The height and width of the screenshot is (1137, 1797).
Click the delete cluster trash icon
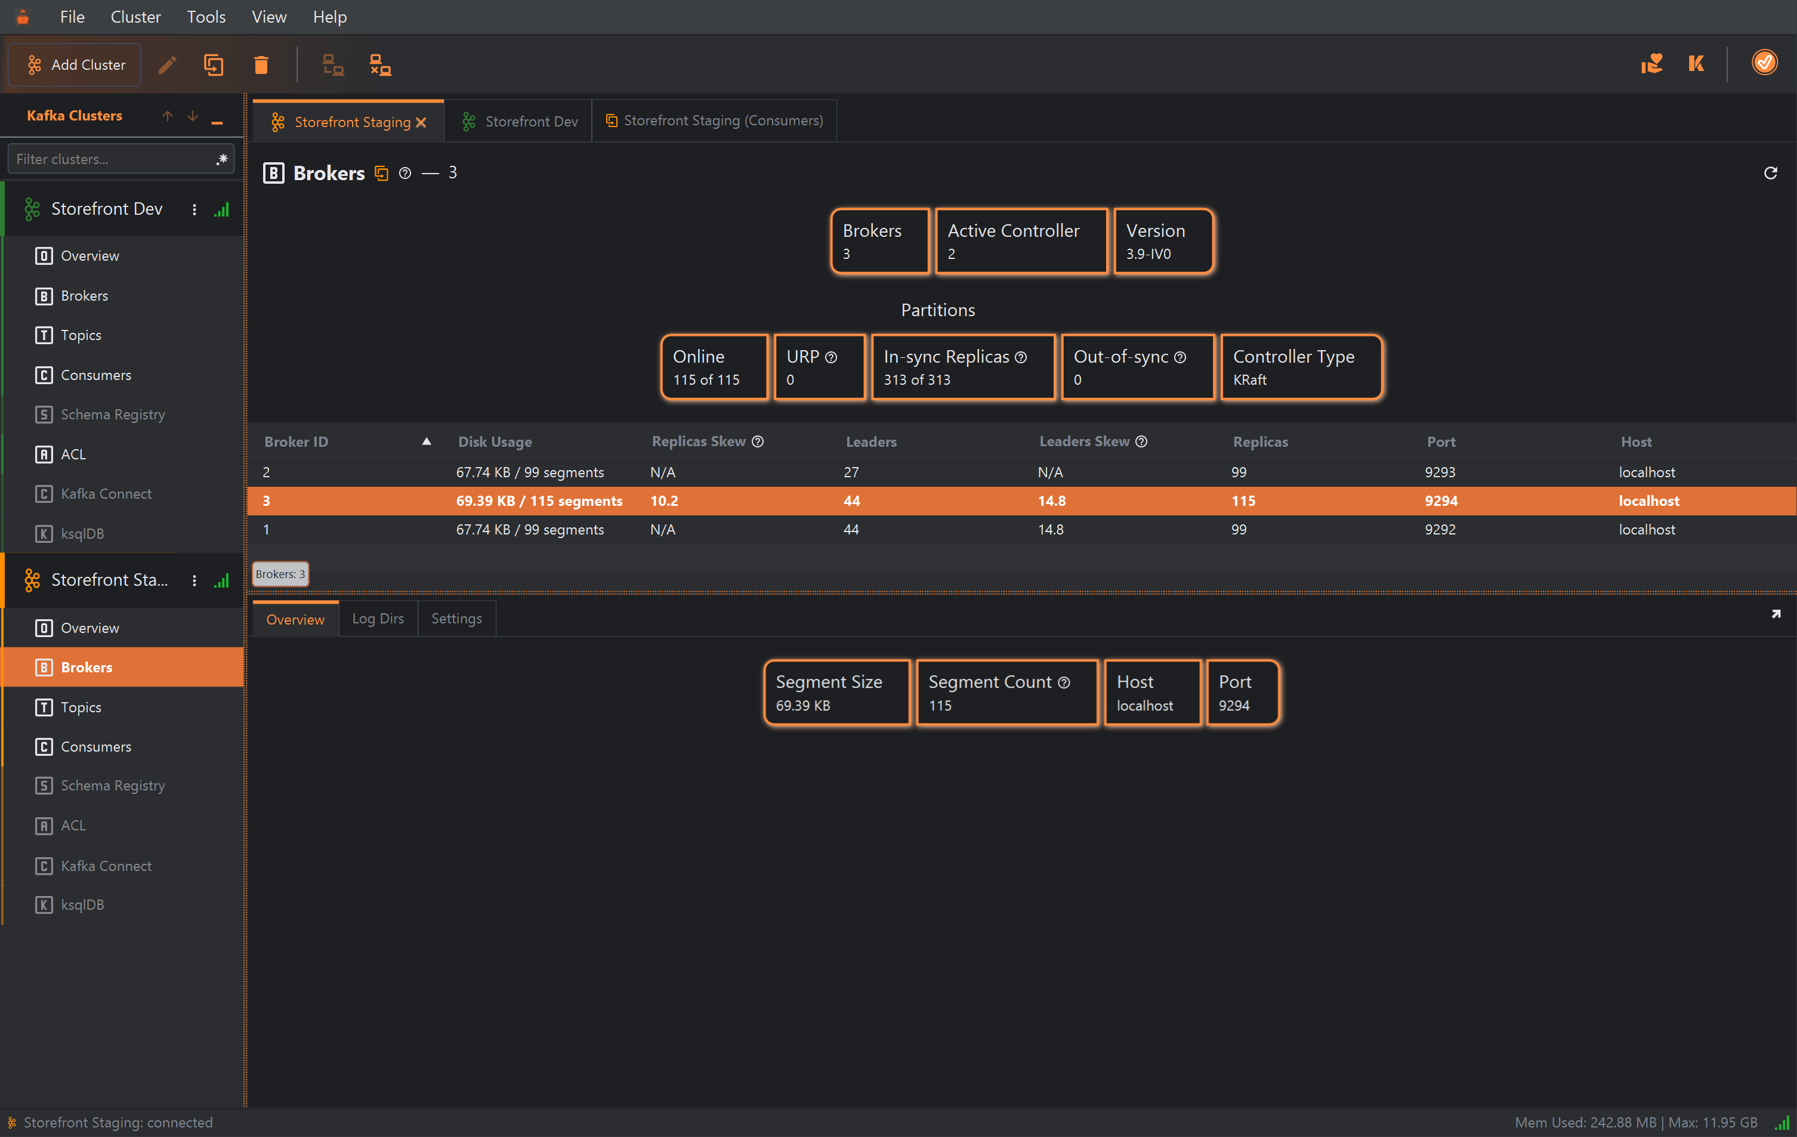[261, 65]
